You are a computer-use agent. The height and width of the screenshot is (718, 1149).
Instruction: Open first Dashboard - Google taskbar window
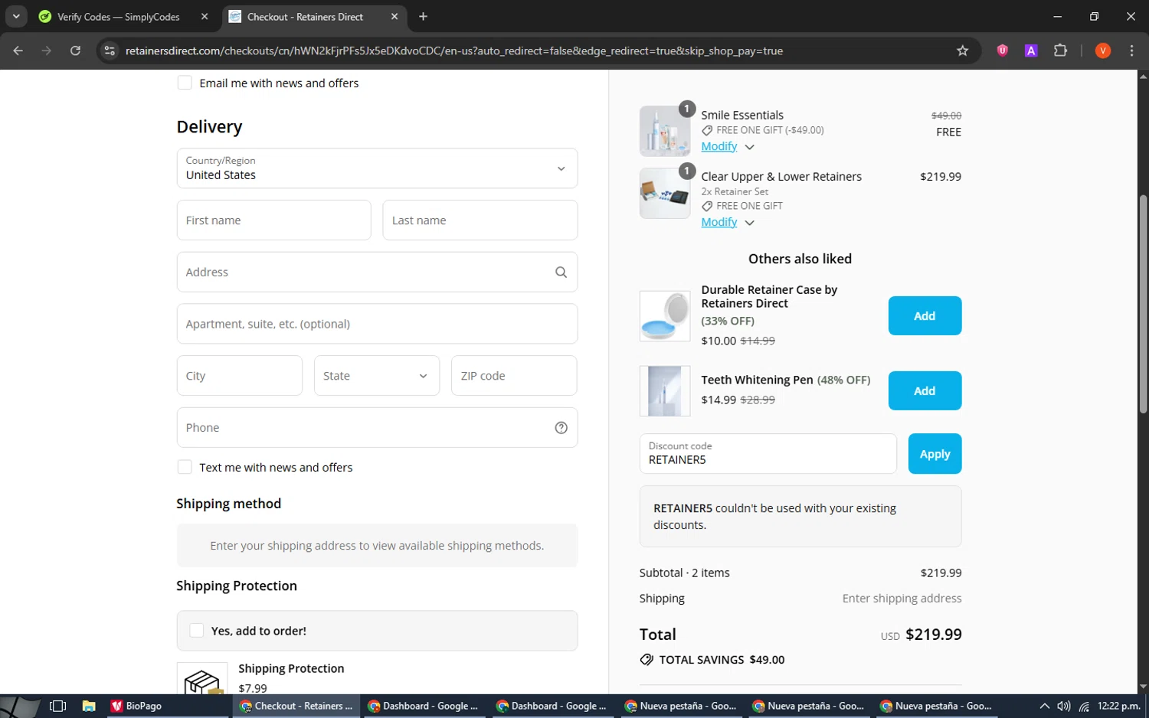point(424,706)
